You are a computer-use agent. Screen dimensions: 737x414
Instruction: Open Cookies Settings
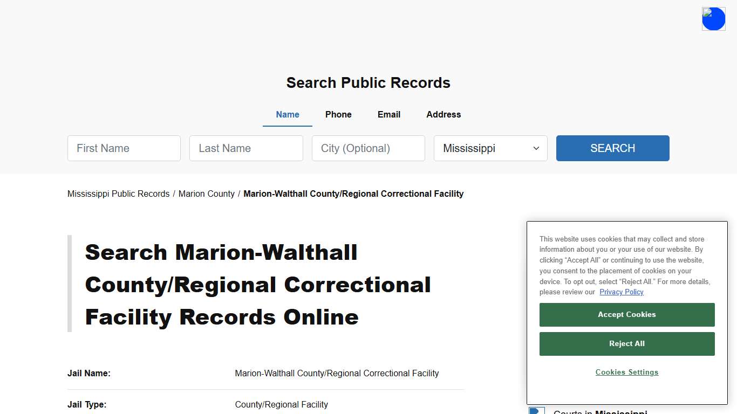point(626,372)
